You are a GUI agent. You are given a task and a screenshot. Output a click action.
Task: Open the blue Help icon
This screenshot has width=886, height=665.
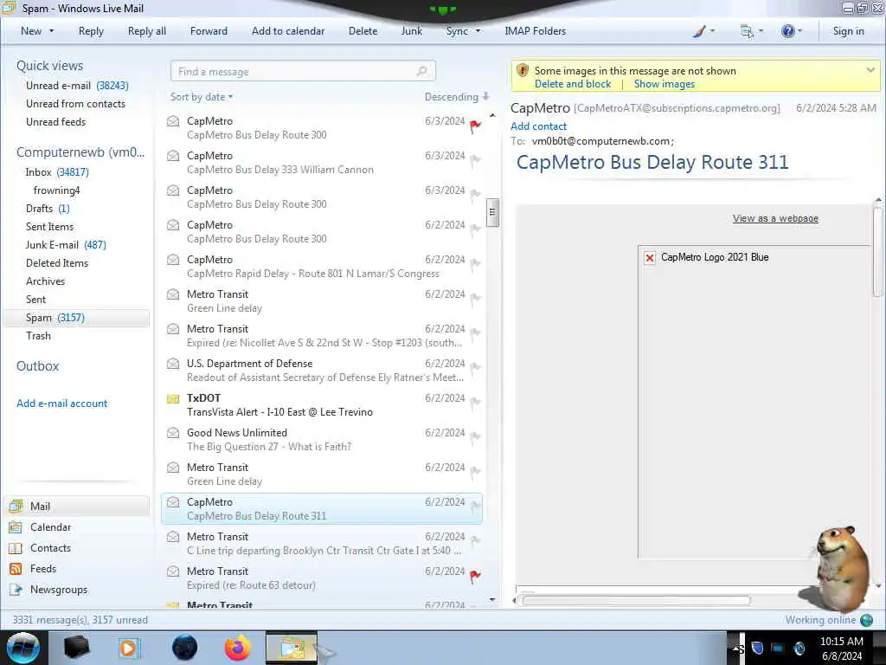[787, 32]
